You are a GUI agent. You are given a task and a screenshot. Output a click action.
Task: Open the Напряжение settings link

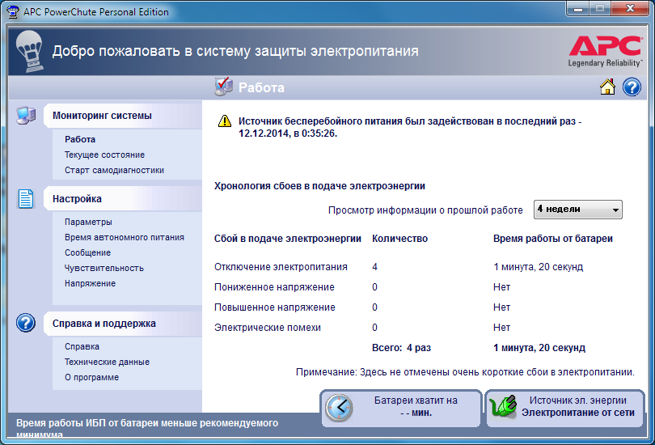pyautogui.click(x=90, y=283)
